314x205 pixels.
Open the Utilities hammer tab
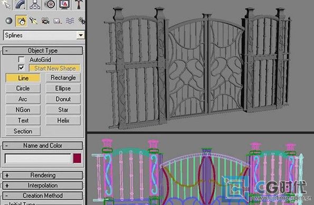coord(79,4)
